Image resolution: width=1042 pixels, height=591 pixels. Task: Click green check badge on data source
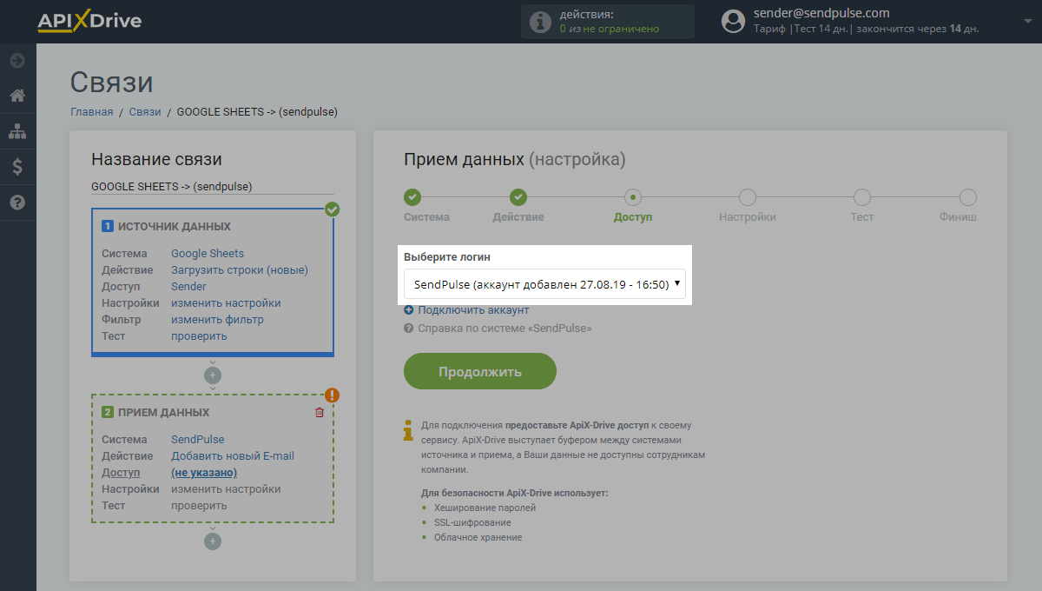332,209
